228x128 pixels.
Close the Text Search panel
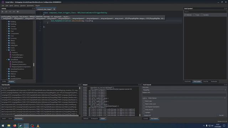click(x=226, y=85)
